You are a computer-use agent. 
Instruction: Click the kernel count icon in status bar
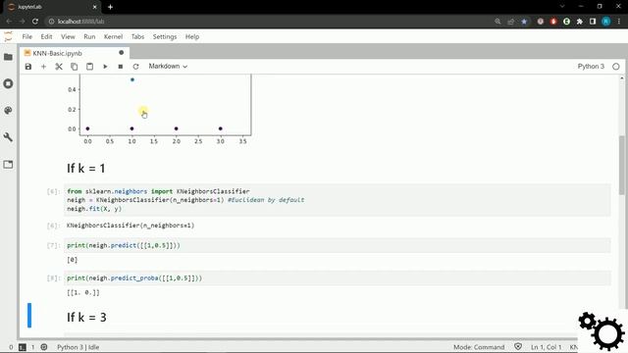[44, 347]
